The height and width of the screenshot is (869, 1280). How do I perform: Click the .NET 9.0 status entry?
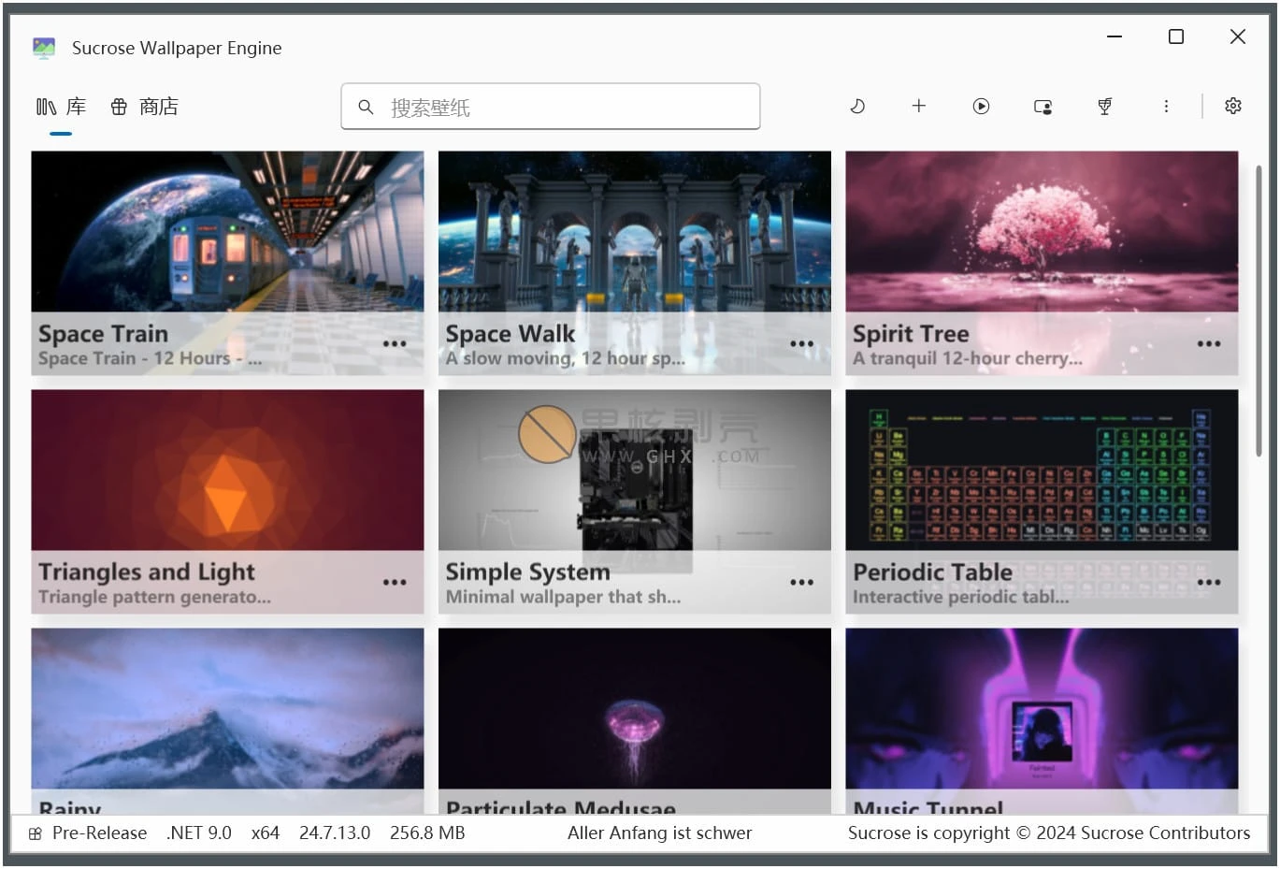coord(199,833)
